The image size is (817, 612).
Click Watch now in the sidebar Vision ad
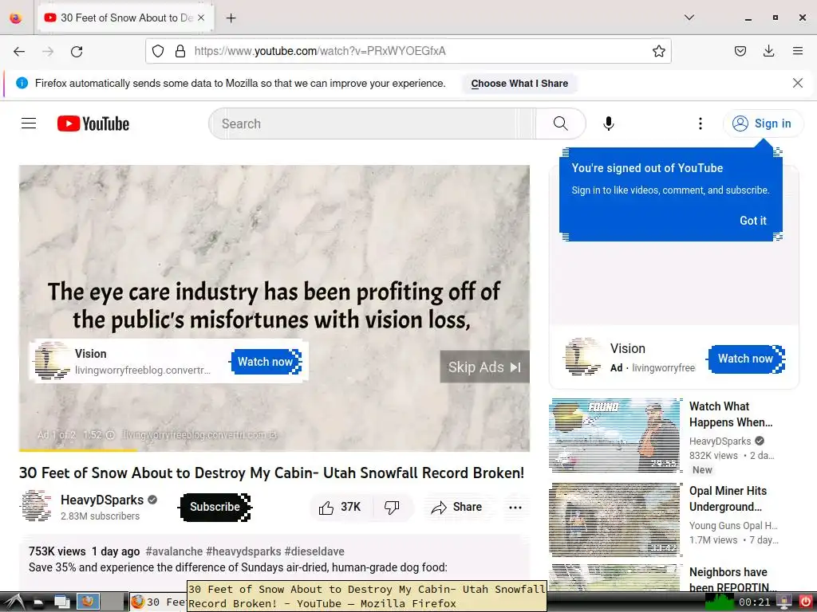tap(746, 359)
